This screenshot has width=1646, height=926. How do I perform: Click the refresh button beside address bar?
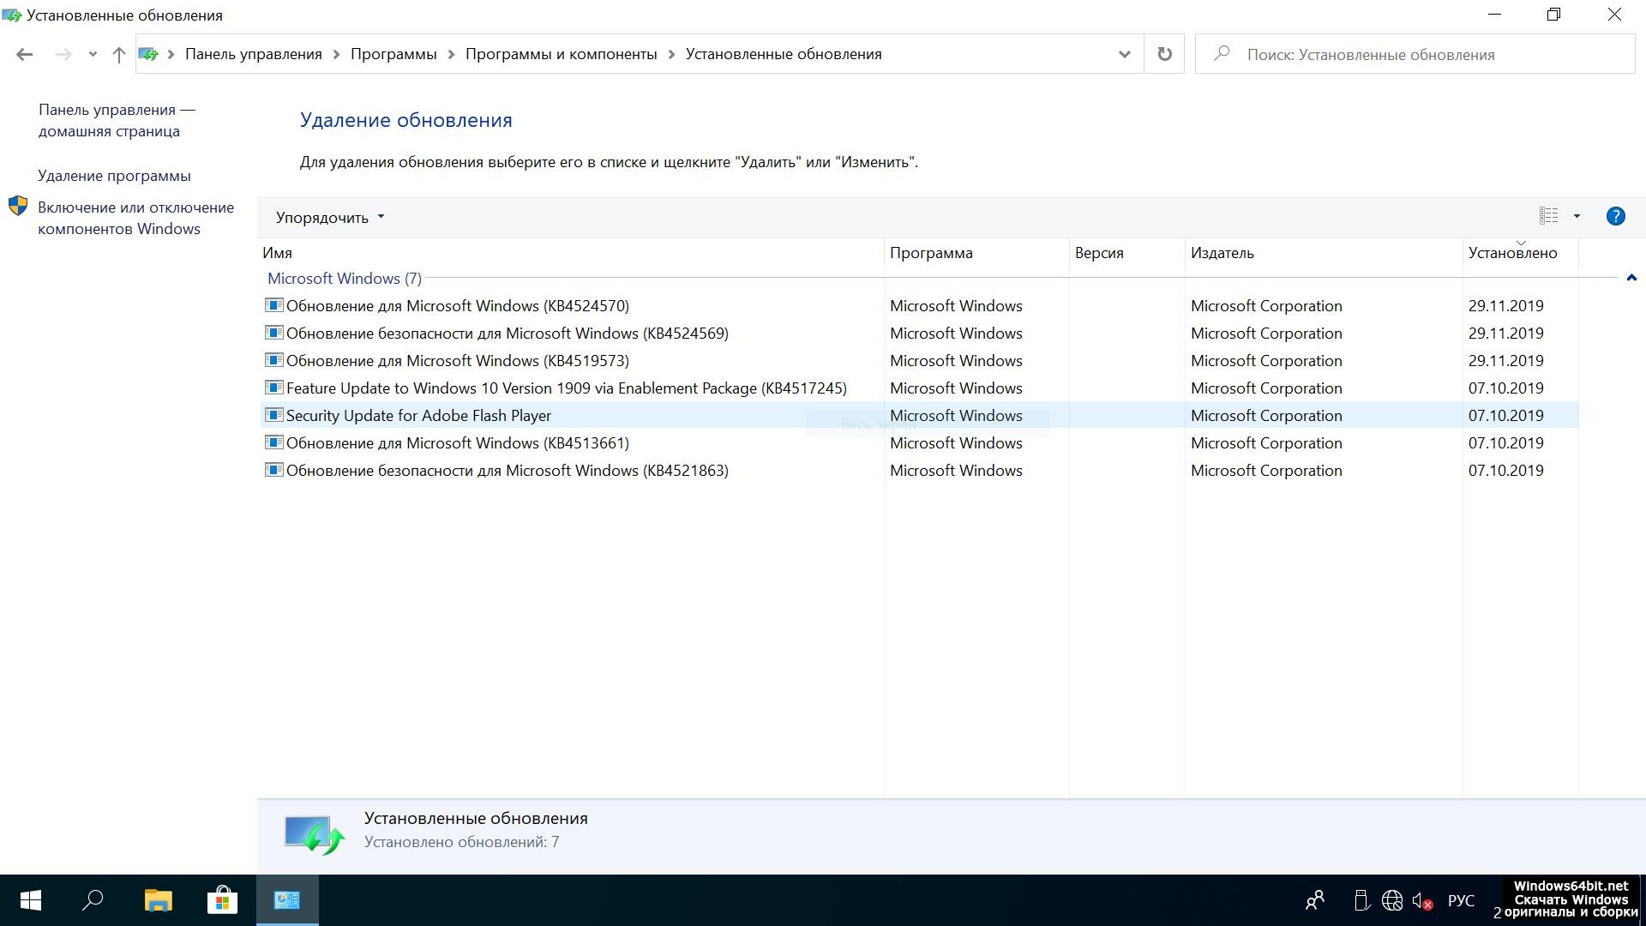pyautogui.click(x=1164, y=54)
